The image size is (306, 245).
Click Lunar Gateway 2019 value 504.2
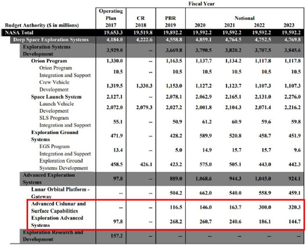click(176, 193)
